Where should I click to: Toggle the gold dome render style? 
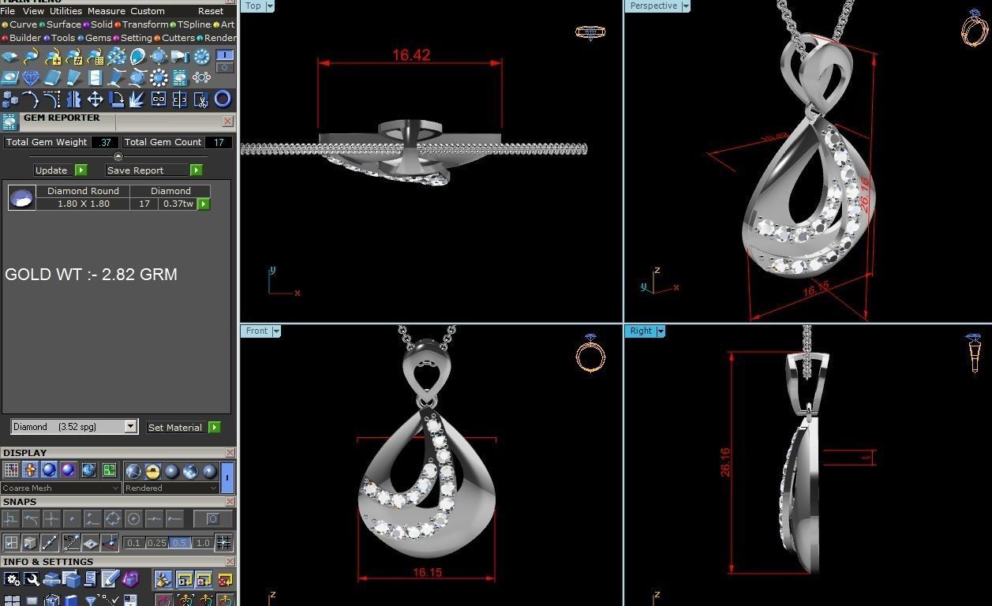152,470
